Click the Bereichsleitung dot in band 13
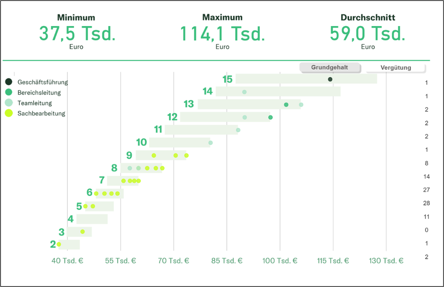 286,105
